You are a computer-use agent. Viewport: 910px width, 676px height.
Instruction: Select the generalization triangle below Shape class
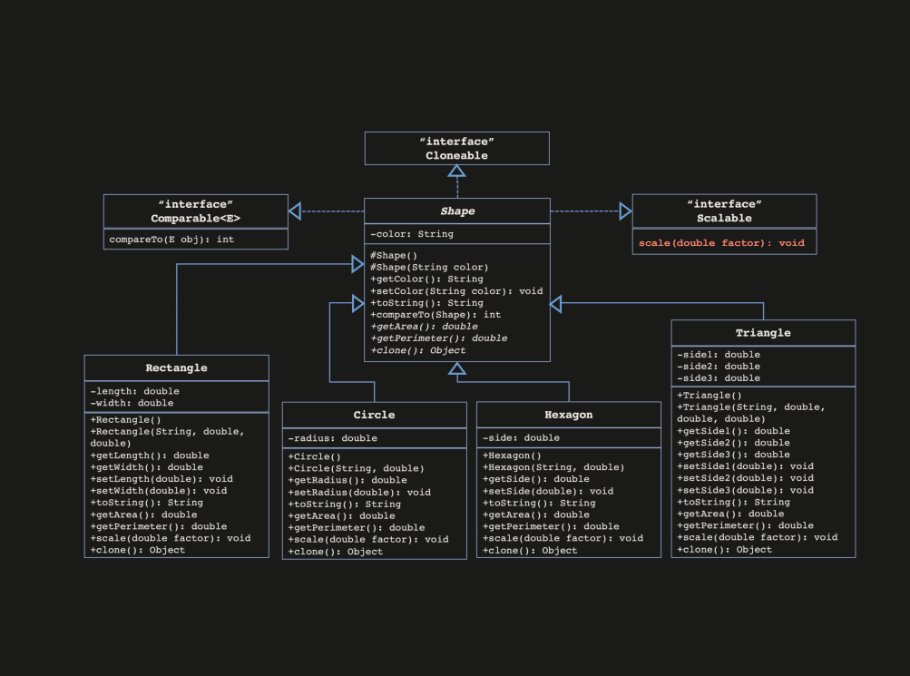(458, 367)
